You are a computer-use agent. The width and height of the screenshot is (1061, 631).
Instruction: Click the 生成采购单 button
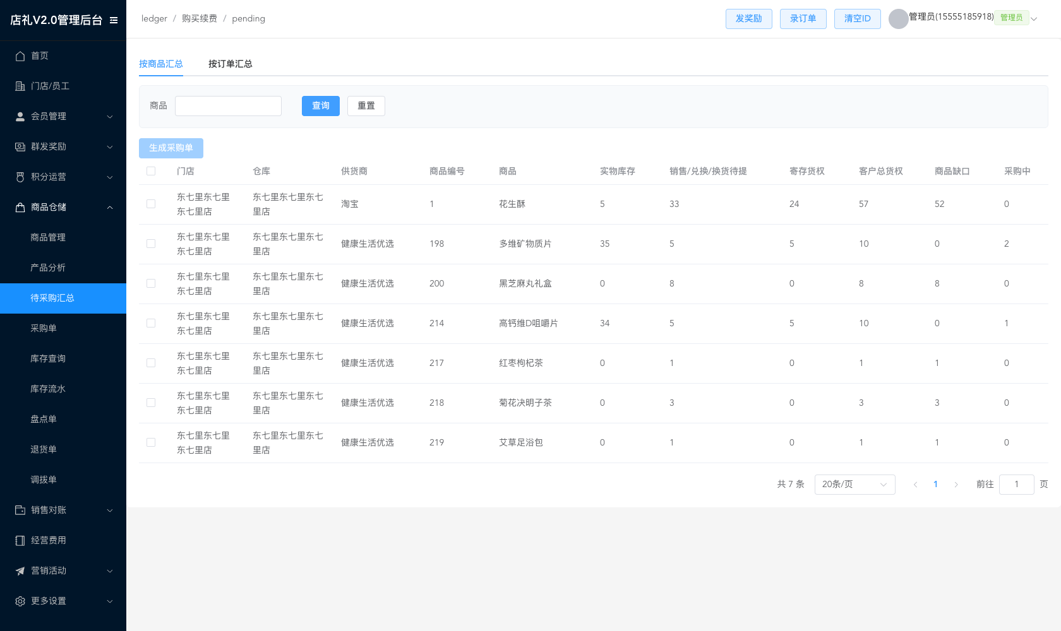click(x=171, y=148)
